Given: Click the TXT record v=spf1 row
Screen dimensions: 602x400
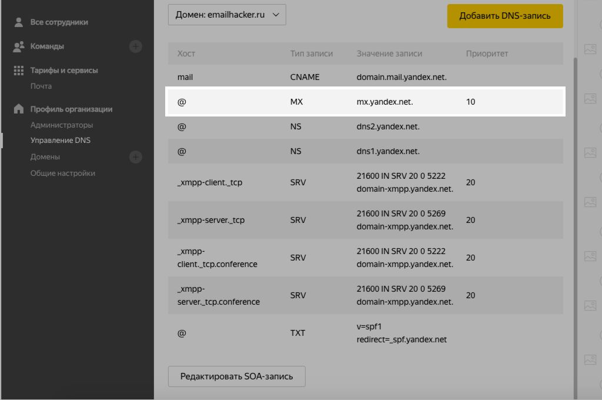Looking at the screenshot, I should pyautogui.click(x=365, y=333).
